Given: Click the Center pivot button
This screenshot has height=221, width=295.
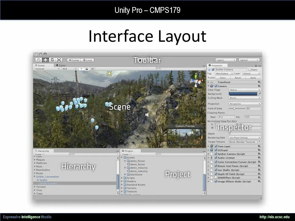Looking at the screenshot, I should pos(74,60).
